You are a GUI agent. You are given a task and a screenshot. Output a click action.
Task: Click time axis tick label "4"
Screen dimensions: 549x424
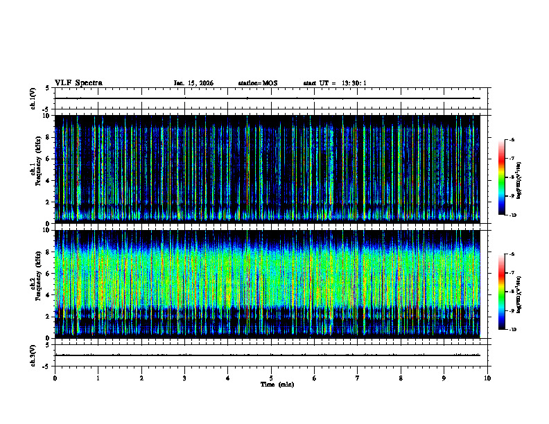tap(228, 378)
